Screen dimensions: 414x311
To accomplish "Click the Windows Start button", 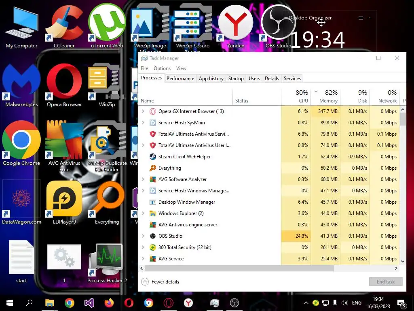I will 10,303.
